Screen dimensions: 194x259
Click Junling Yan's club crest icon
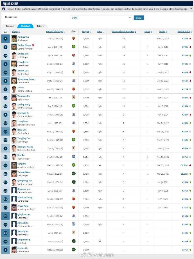coord(74,38)
